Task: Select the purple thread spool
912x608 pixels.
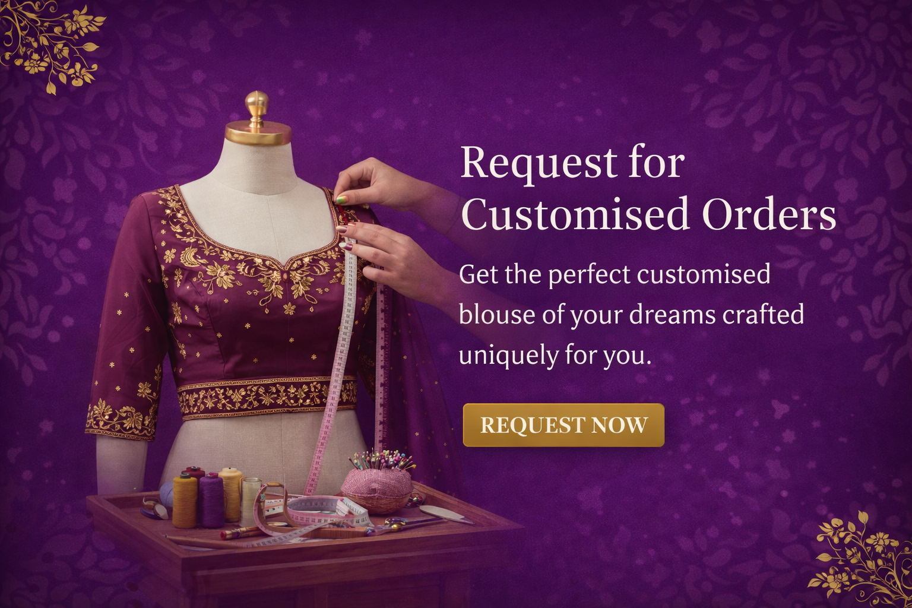Action: 211,499
